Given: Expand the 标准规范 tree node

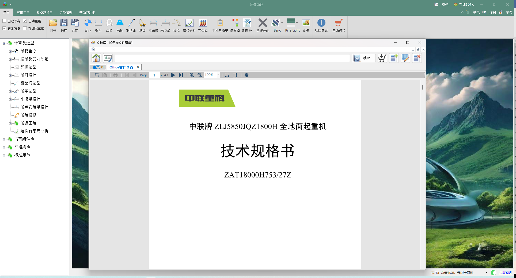Looking at the screenshot, I should click(x=4, y=156).
